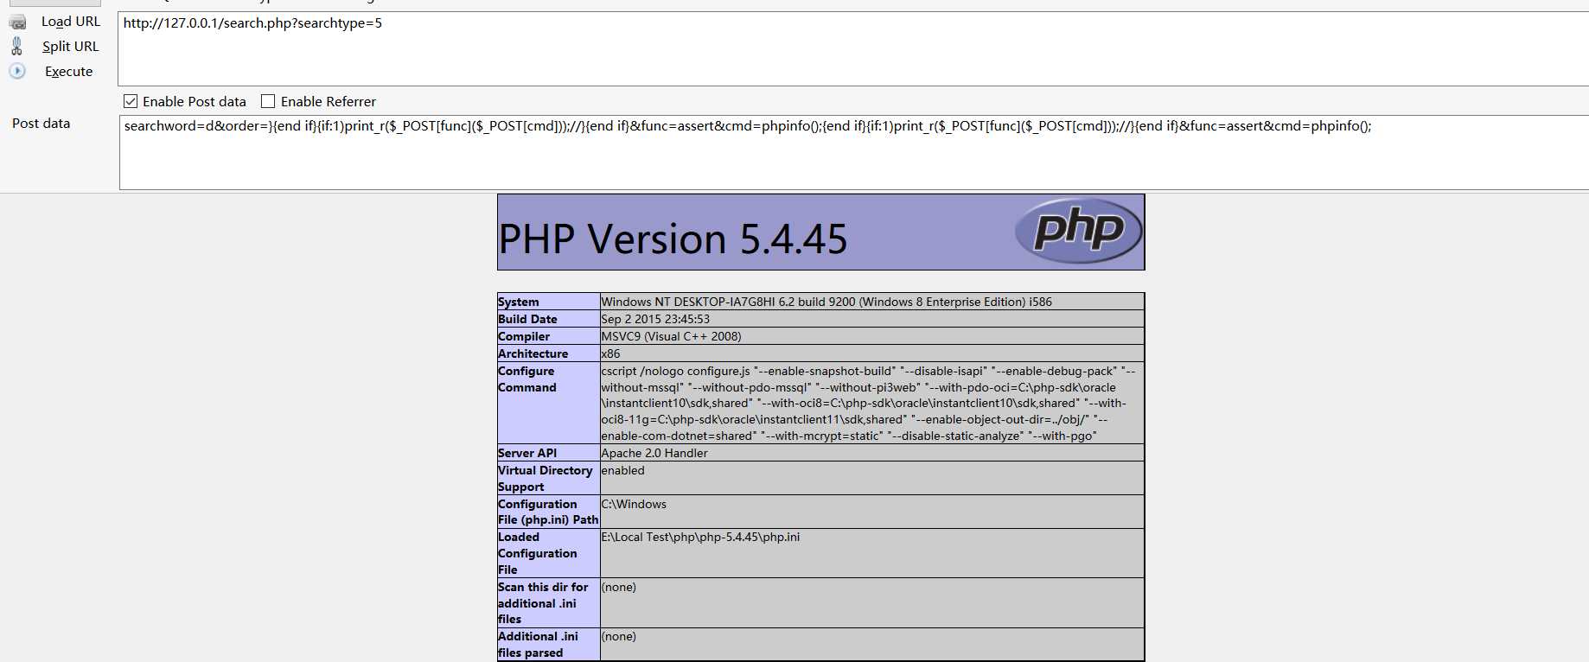Focus the URL input field

(853, 48)
